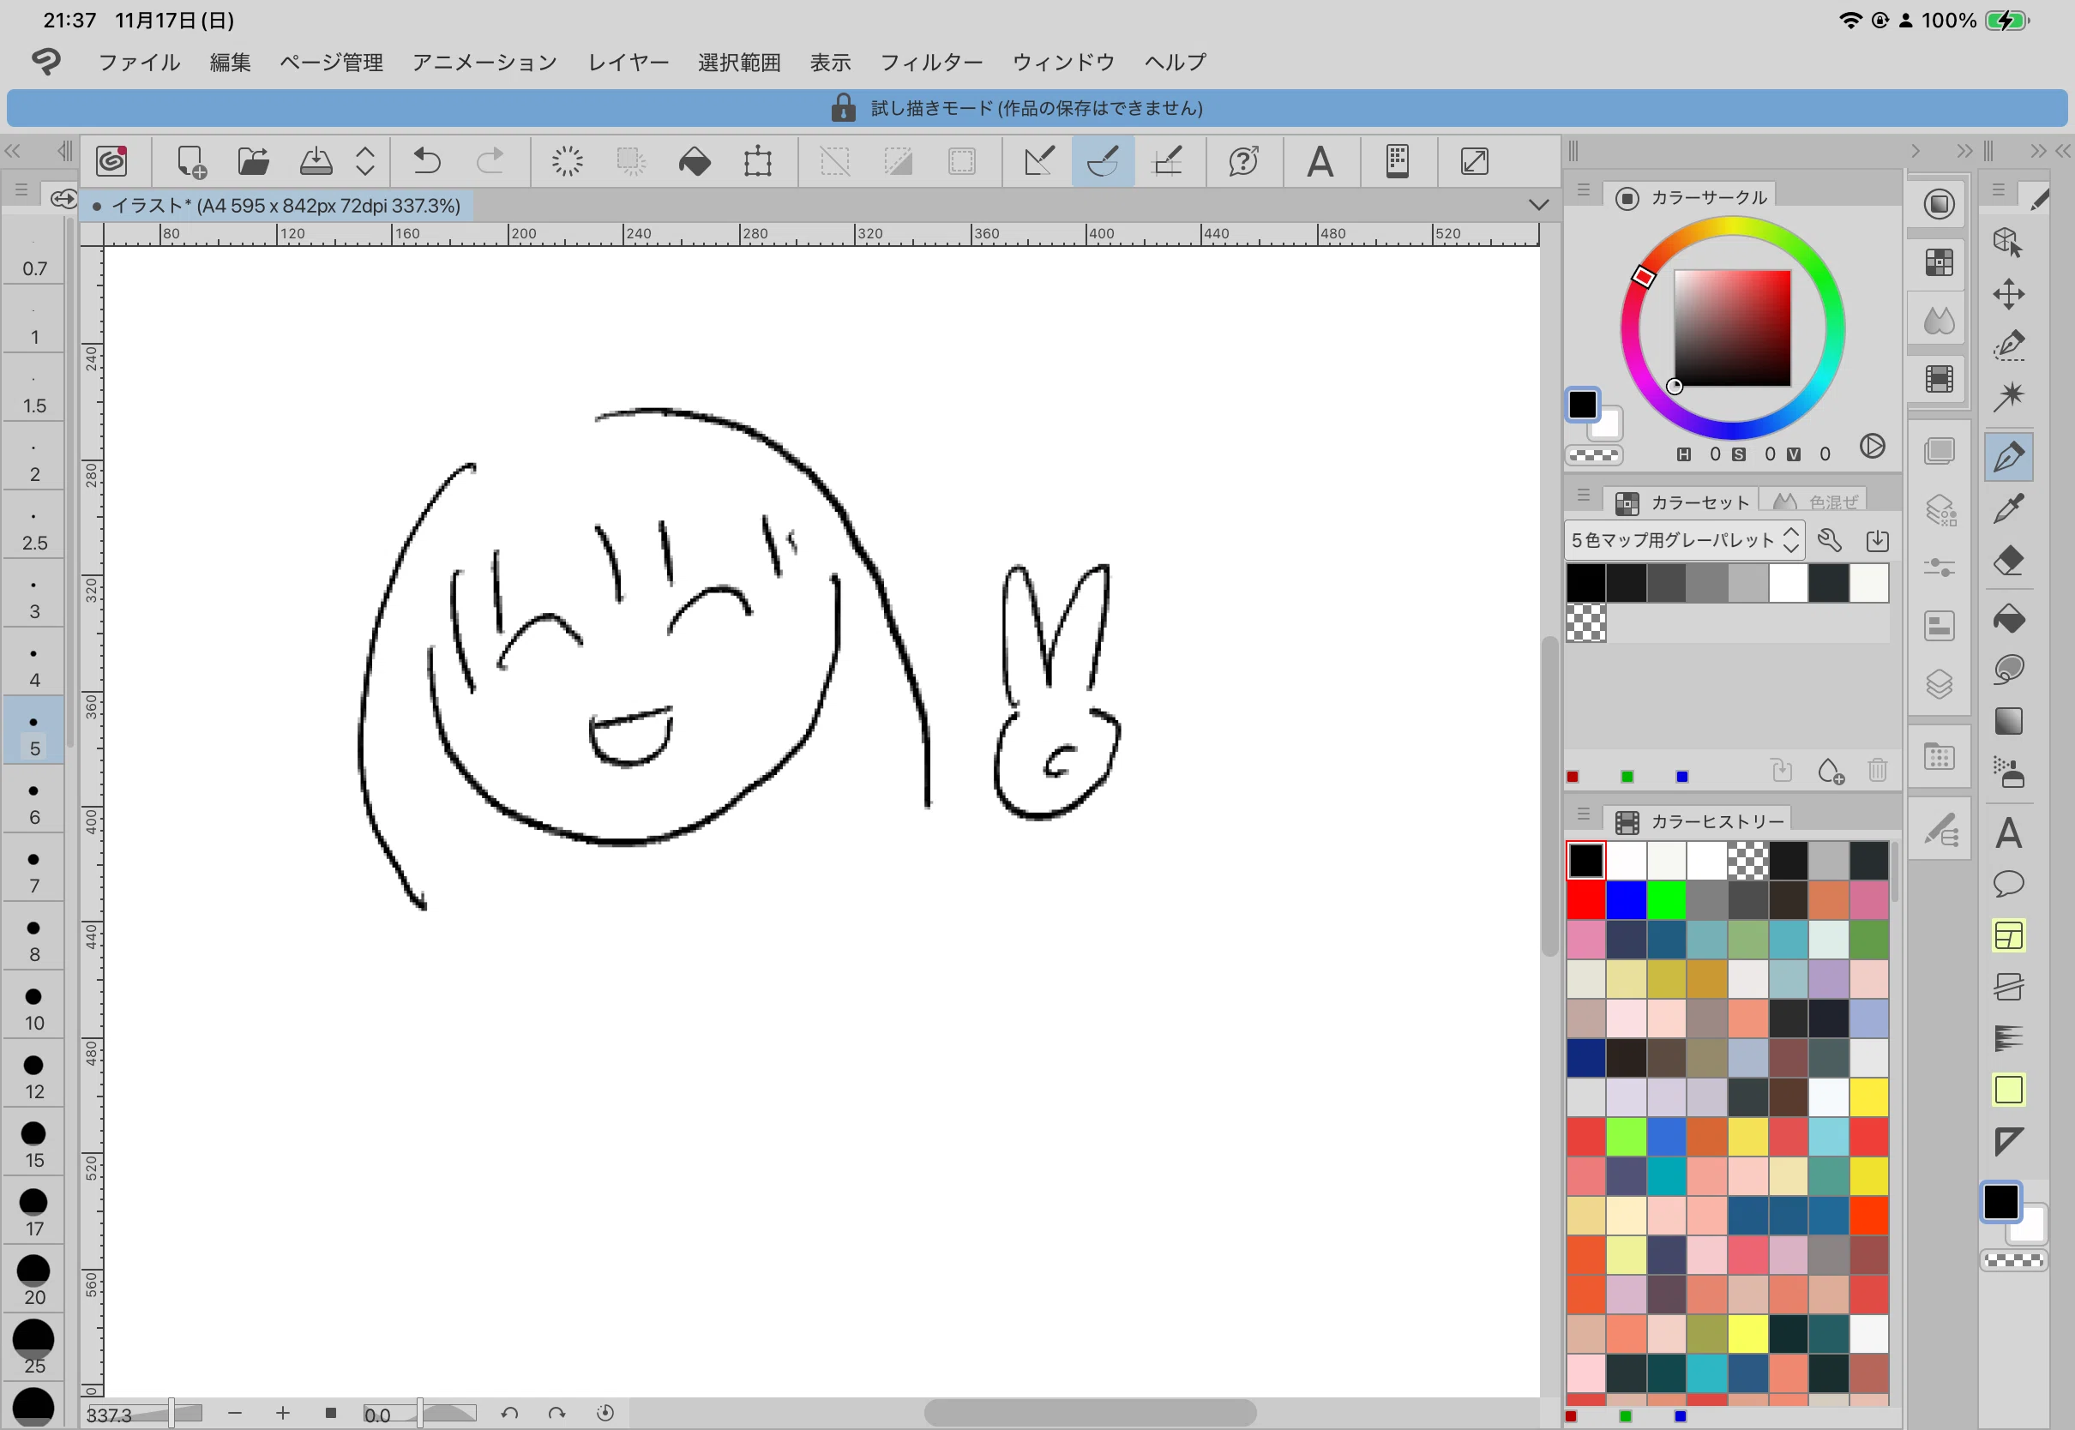Select the transparent color checker under main color
Image resolution: width=2075 pixels, height=1430 pixels.
coord(1594,455)
